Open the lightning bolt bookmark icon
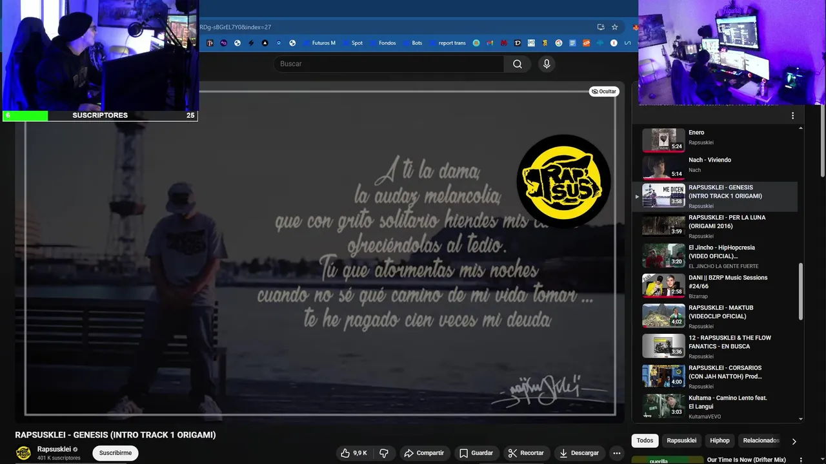This screenshot has height=464, width=826. pos(251,43)
